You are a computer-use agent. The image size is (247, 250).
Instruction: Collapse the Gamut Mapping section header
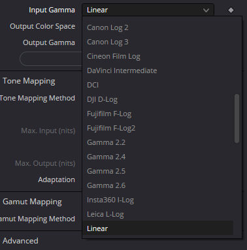(32, 202)
